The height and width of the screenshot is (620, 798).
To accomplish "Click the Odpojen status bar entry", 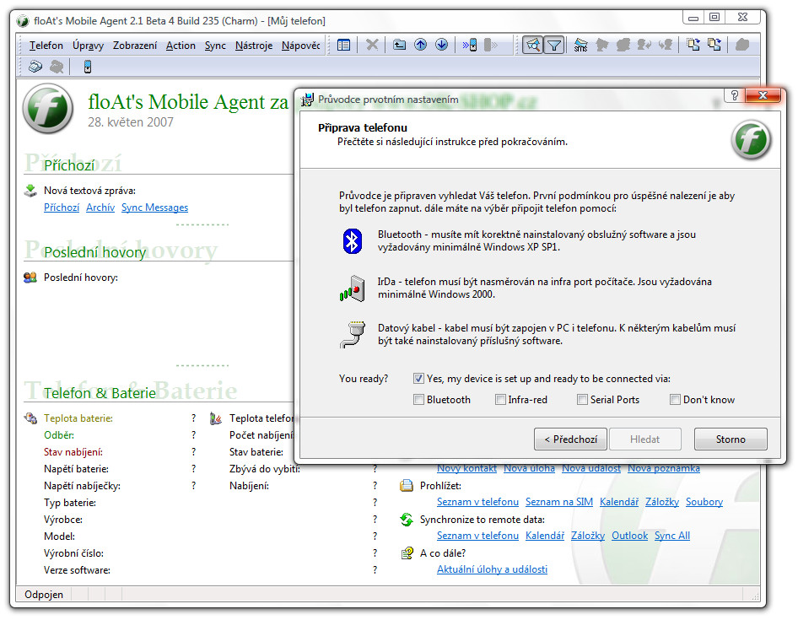I will (x=44, y=595).
